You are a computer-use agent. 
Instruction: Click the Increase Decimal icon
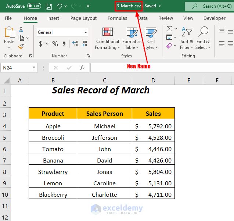[x=75, y=44]
